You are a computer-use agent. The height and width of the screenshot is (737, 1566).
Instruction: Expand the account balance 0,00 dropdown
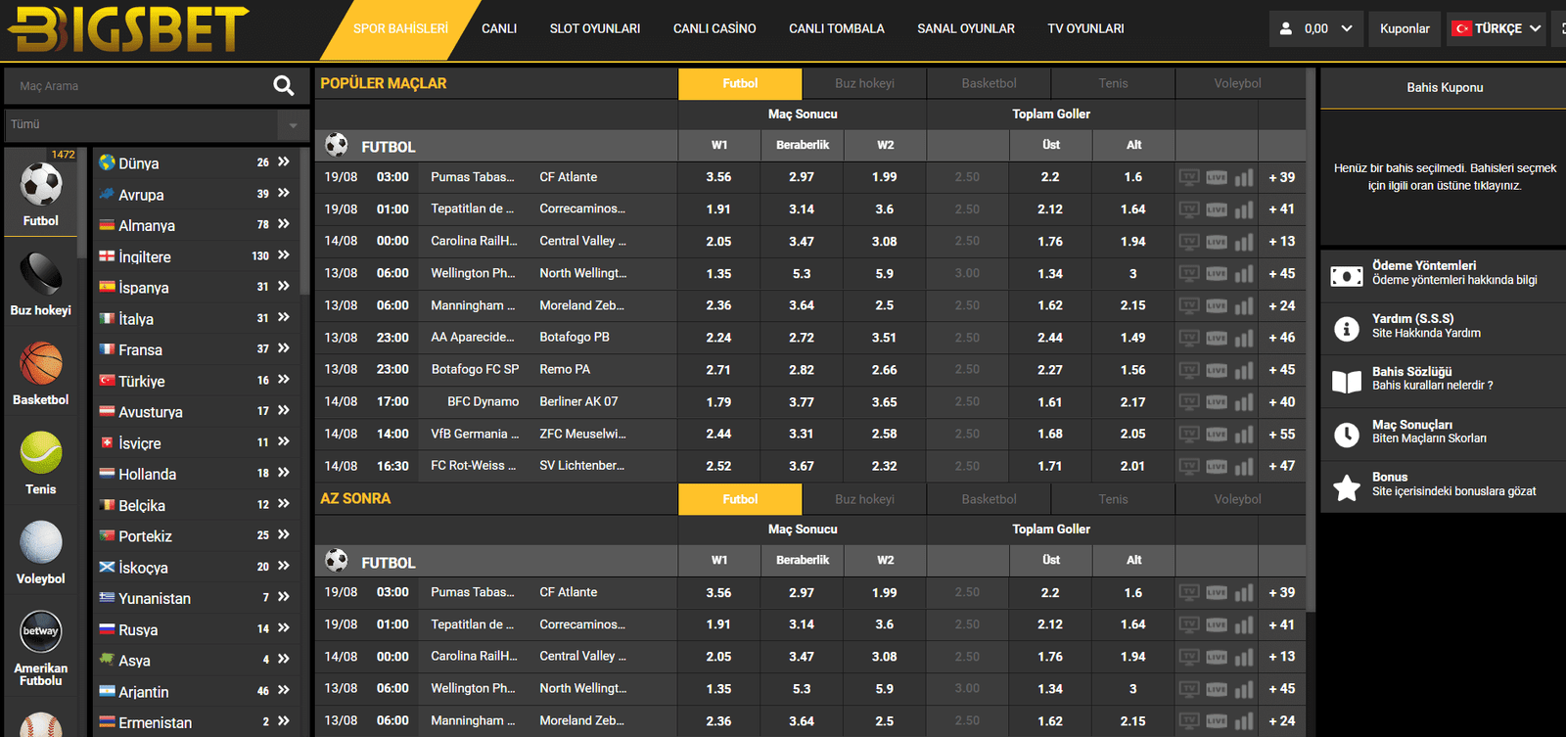(1316, 29)
